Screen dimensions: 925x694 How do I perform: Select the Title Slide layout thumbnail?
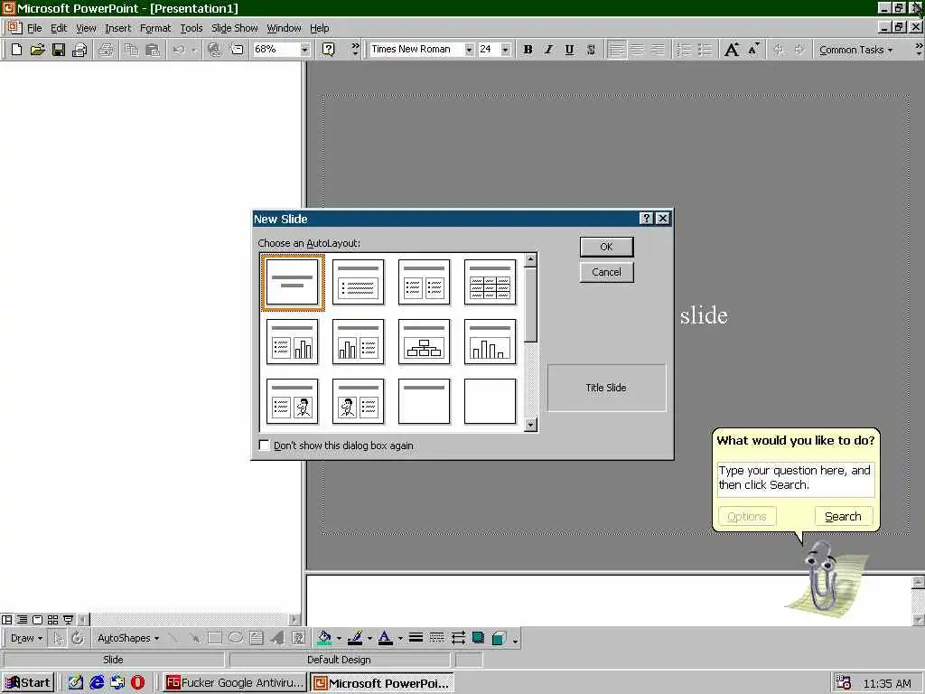coord(293,282)
